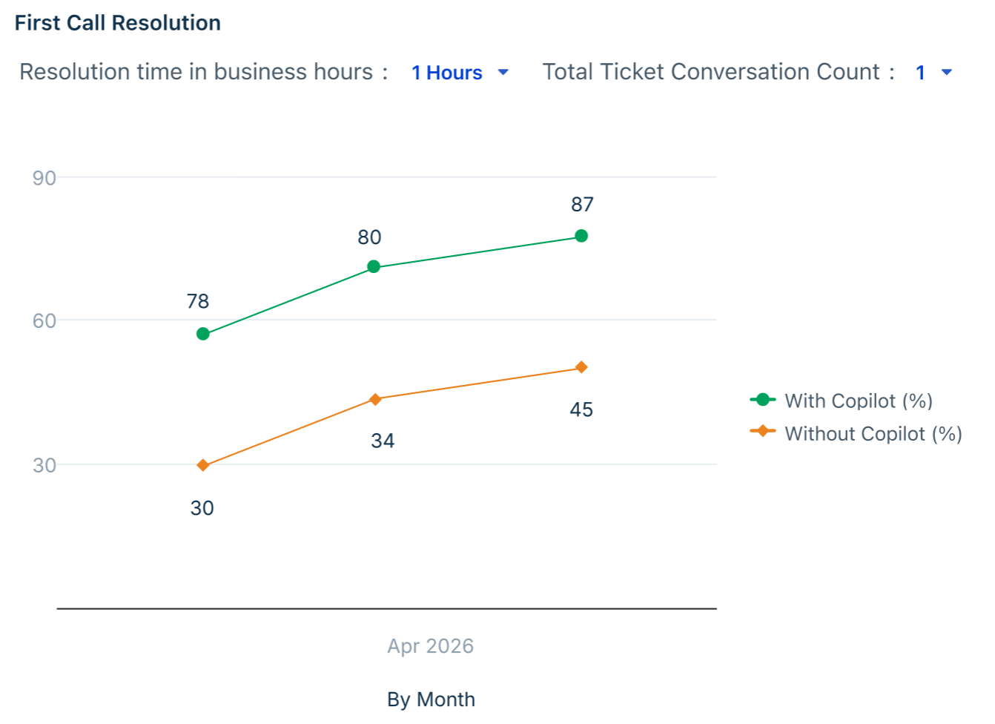This screenshot has width=995, height=724.
Task: Select the orange diamond point labeled 34
Action: (x=375, y=400)
